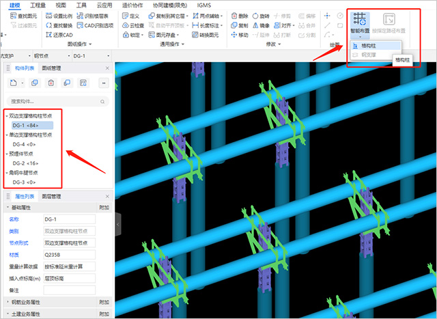Click the 搜索构件 search field
The image size is (437, 319).
[x=57, y=102]
